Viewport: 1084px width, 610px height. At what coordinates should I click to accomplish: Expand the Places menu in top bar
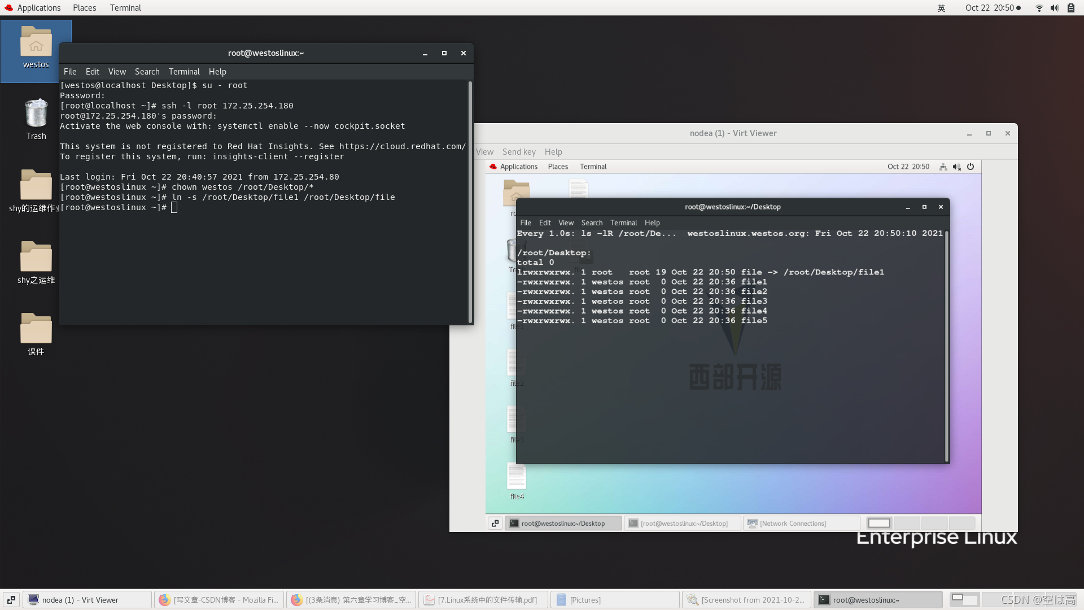(x=84, y=8)
